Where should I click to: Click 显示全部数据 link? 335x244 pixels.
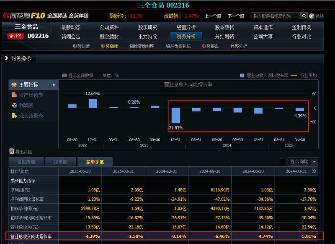[80, 76]
